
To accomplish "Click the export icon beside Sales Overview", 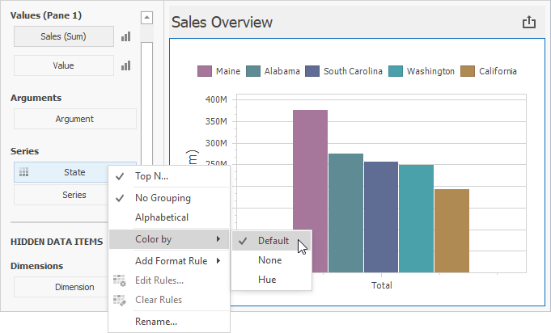I will 529,23.
